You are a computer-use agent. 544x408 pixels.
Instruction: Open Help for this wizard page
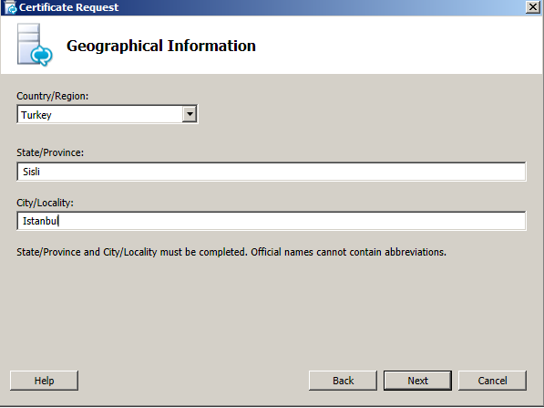click(x=44, y=381)
